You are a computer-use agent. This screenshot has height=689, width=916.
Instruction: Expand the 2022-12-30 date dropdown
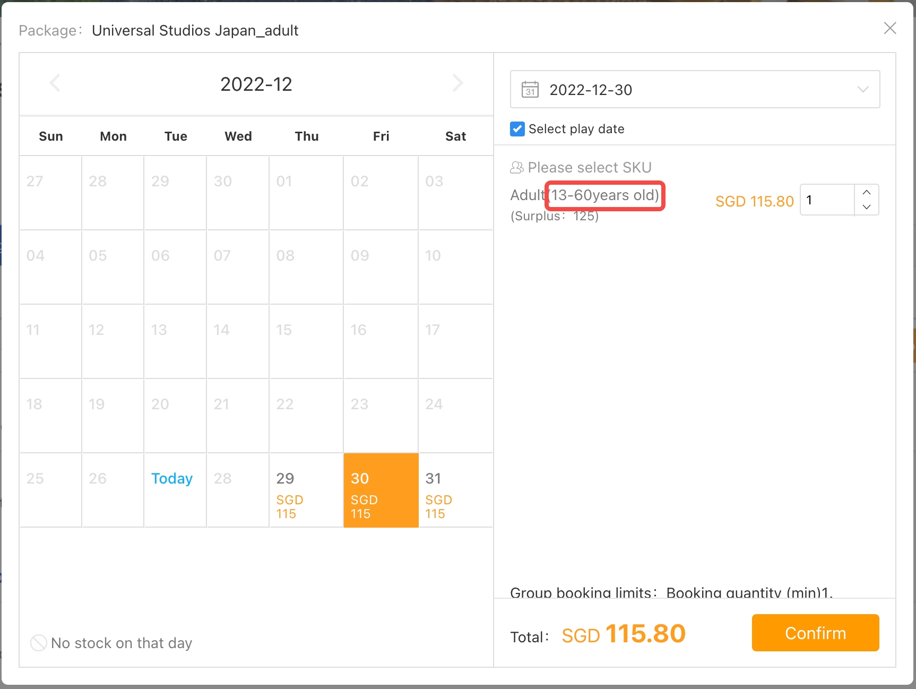pyautogui.click(x=863, y=90)
